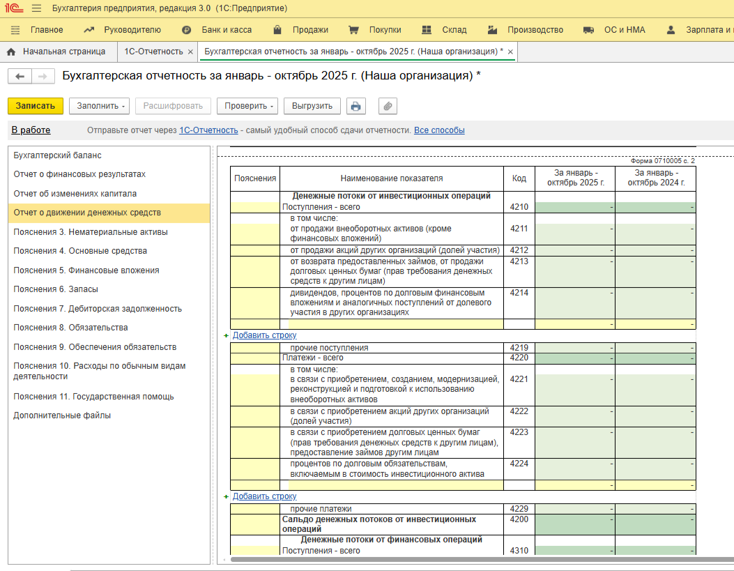Click Добавить строку below line 4214
734x571 pixels.
(264, 335)
